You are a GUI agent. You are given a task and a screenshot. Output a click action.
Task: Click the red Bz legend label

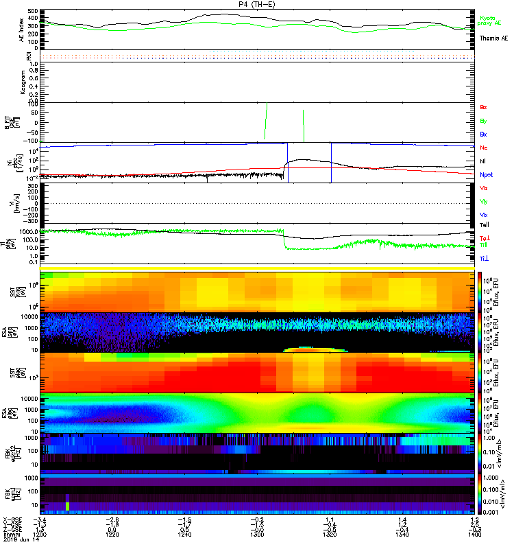483,107
